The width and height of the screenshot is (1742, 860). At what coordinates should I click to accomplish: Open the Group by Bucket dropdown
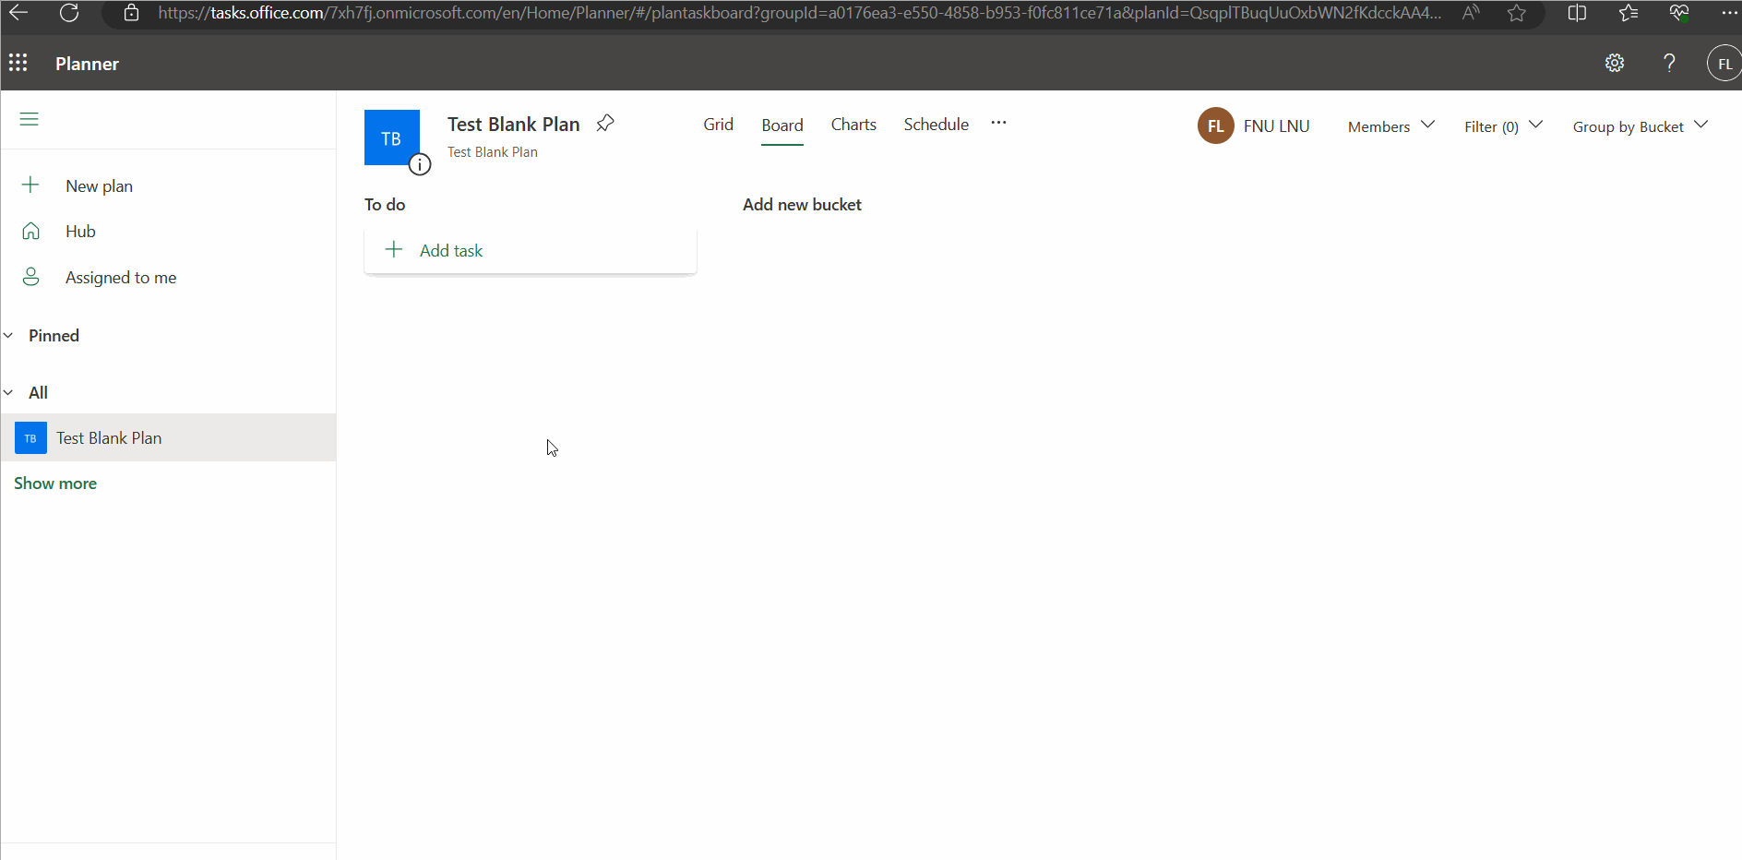point(1641,126)
